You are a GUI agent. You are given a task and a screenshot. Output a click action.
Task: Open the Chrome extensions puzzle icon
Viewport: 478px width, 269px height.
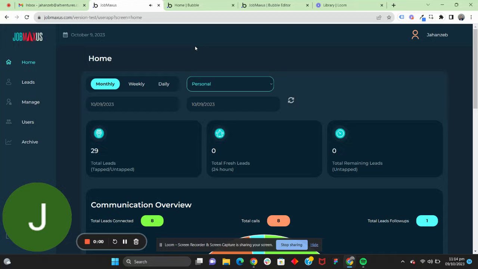click(441, 17)
